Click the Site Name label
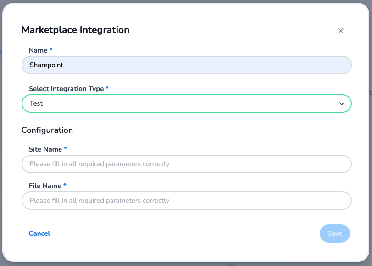This screenshot has width=372, height=266. (45, 149)
